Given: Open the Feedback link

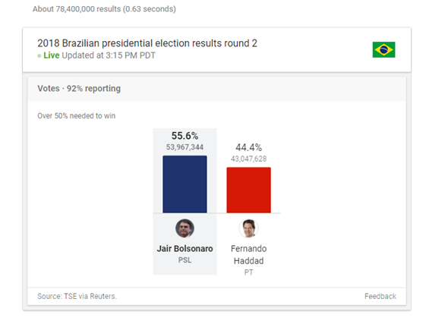Looking at the screenshot, I should [380, 296].
